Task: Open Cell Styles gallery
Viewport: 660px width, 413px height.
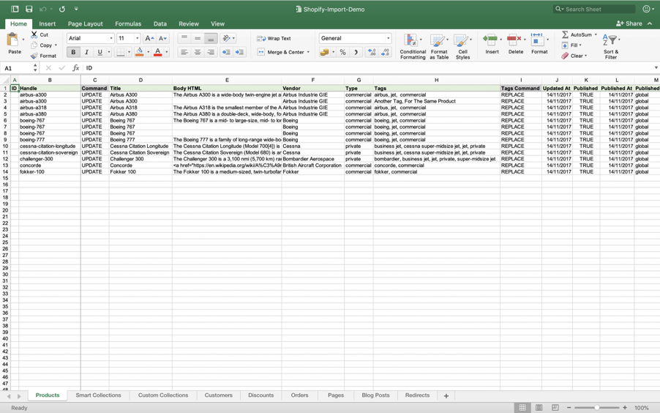Action: tap(462, 46)
